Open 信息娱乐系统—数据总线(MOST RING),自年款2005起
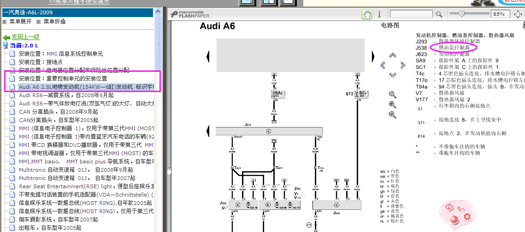 (85, 203)
